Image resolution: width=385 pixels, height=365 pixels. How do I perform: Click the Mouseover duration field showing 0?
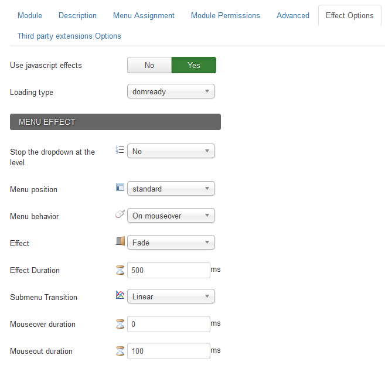(169, 324)
